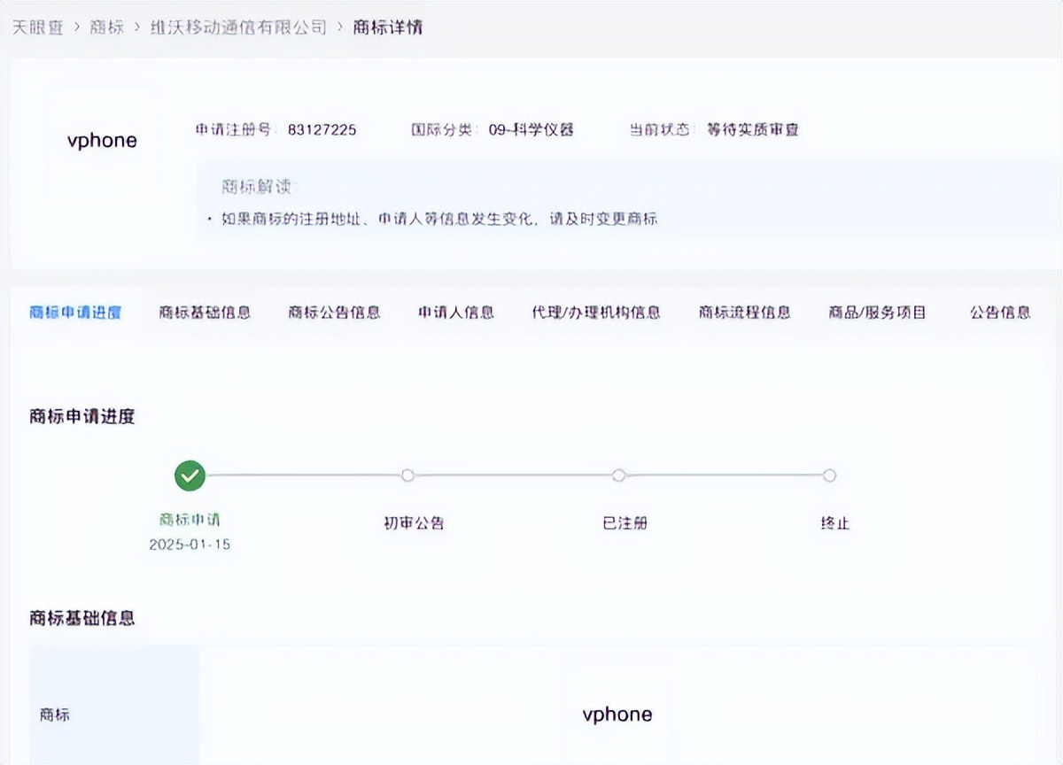This screenshot has height=765, width=1063.
Task: Click the 商标详情 breadcrumb item
Action: click(x=388, y=27)
